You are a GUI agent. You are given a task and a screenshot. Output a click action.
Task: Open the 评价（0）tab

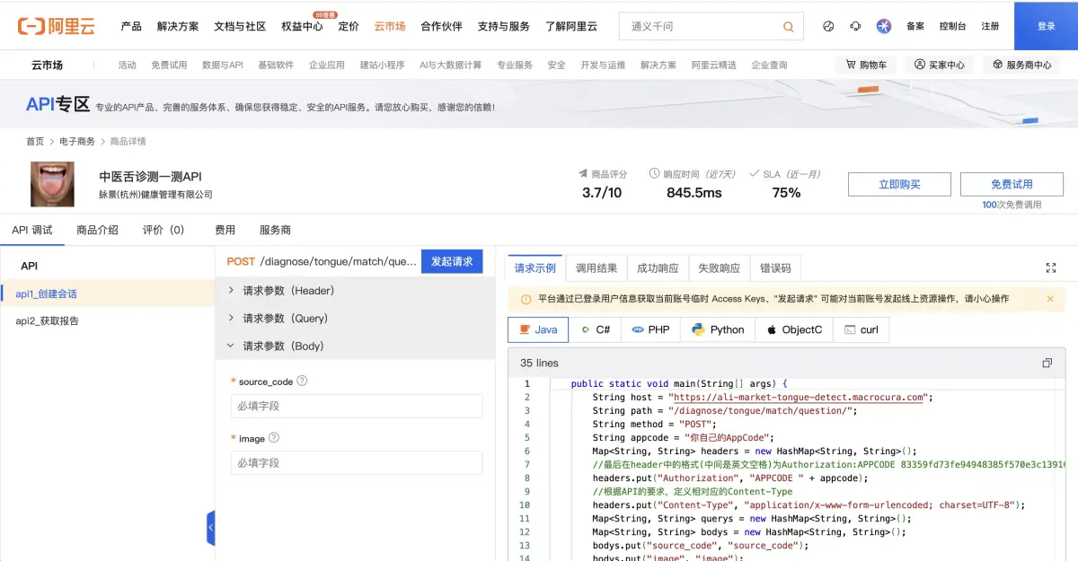pos(163,230)
